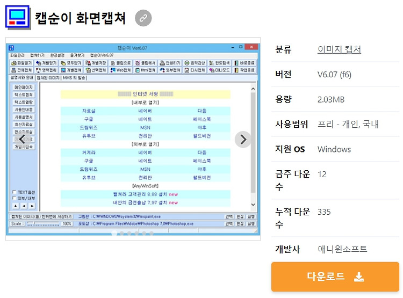
Task: Click the scroll-up arrow of inner scrollbar
Action: click(x=253, y=89)
